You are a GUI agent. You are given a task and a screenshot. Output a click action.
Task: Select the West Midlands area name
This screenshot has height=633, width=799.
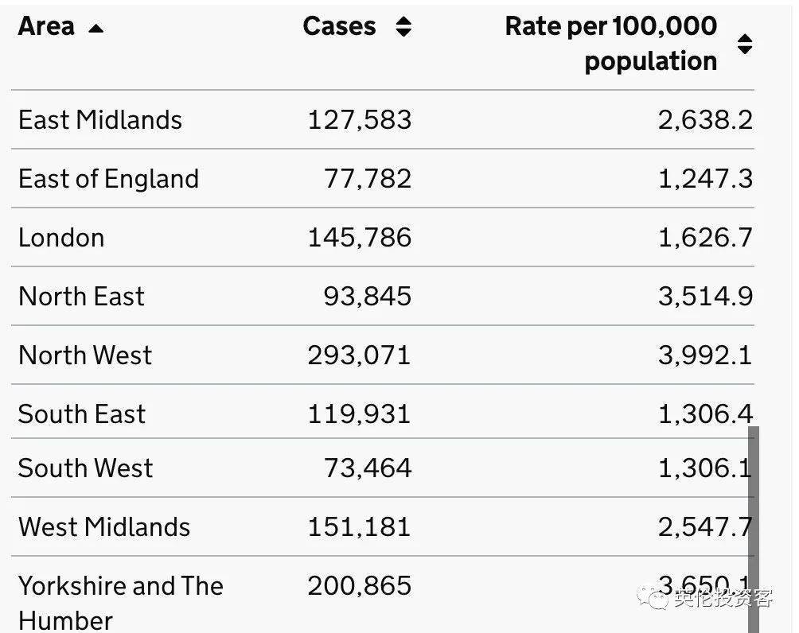[x=104, y=526]
